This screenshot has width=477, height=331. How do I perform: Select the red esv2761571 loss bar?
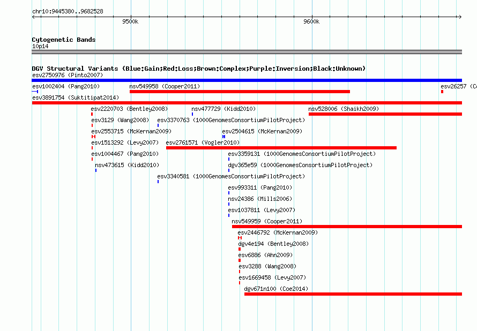(x=281, y=148)
